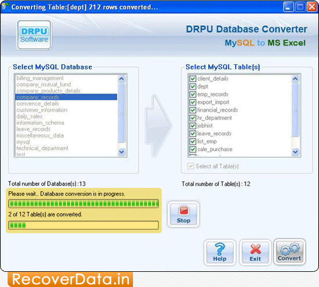The width and height of the screenshot is (319, 287).
Task: Uncheck the dept table checkbox
Action: (192, 86)
